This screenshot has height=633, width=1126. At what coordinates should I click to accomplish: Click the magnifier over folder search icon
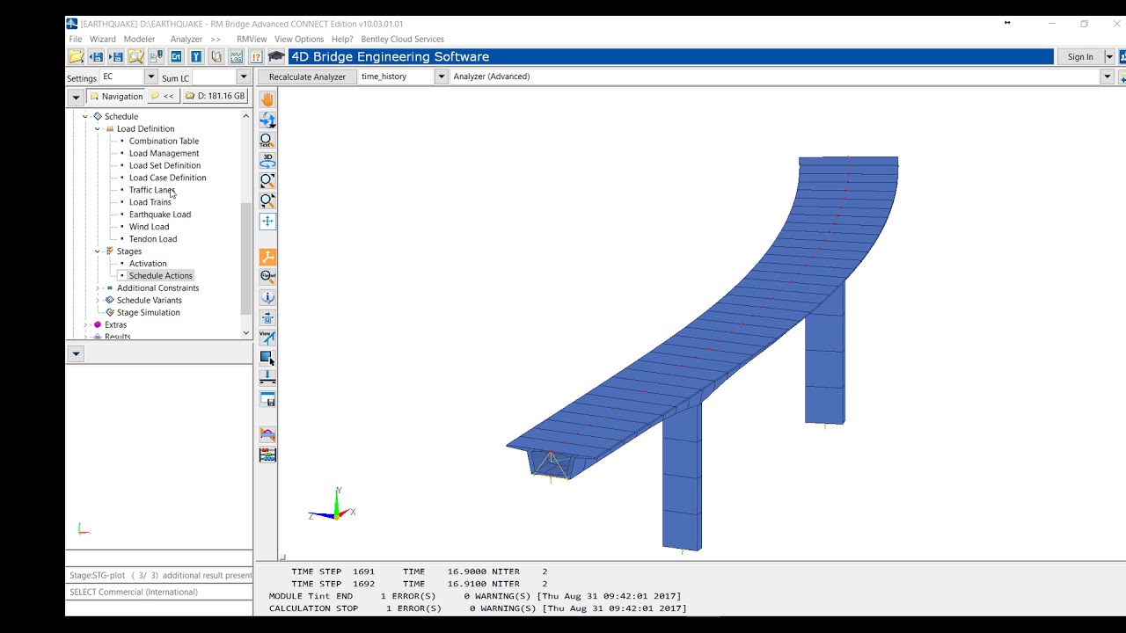tap(135, 57)
